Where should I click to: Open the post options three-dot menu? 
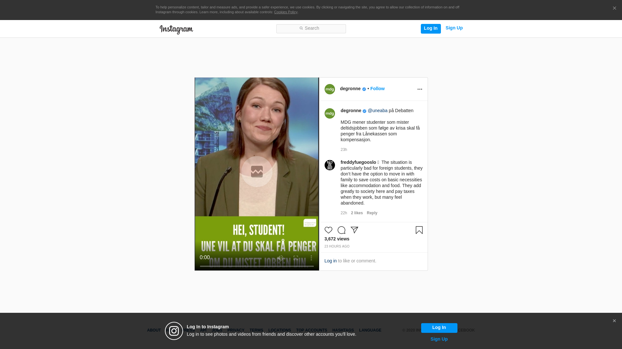coord(420,89)
